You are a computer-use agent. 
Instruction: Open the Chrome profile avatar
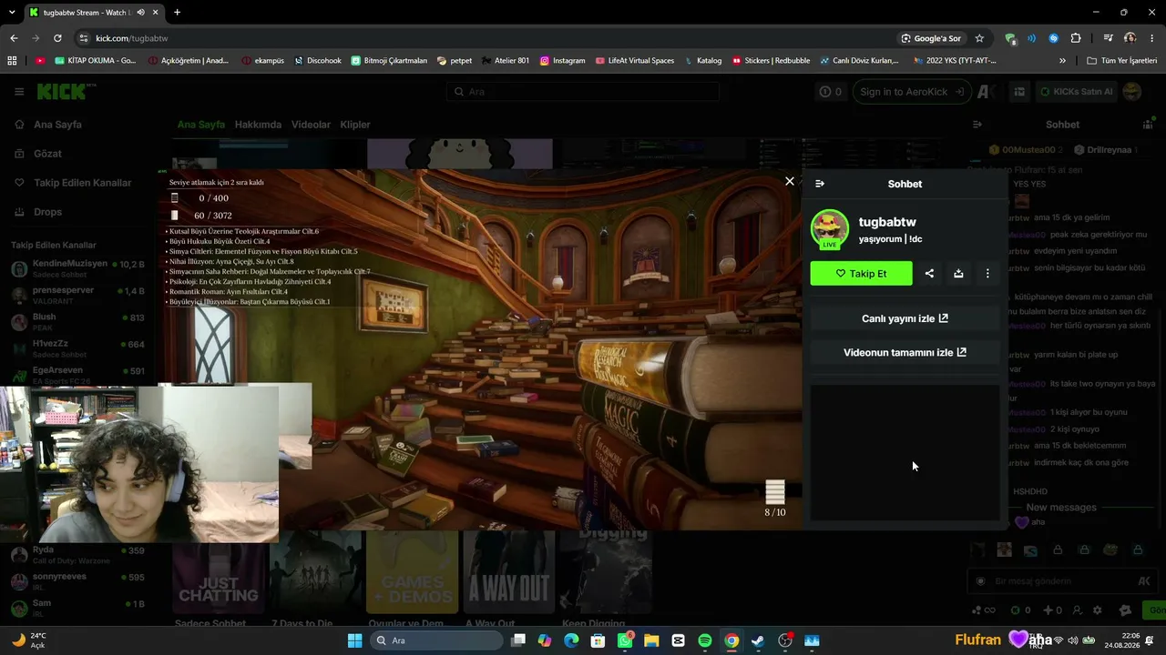tap(1130, 38)
